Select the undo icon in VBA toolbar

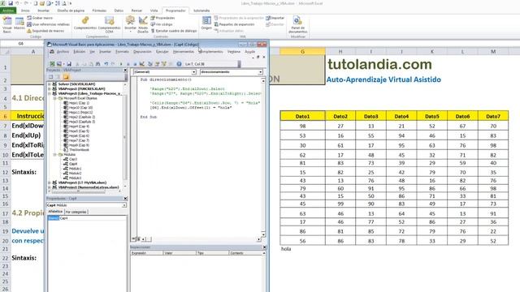[106, 64]
